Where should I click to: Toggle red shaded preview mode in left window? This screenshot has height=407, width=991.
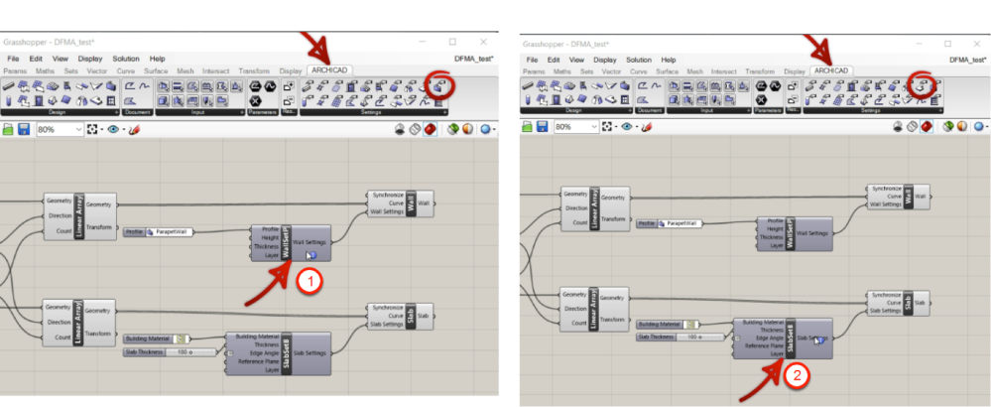[x=431, y=129]
